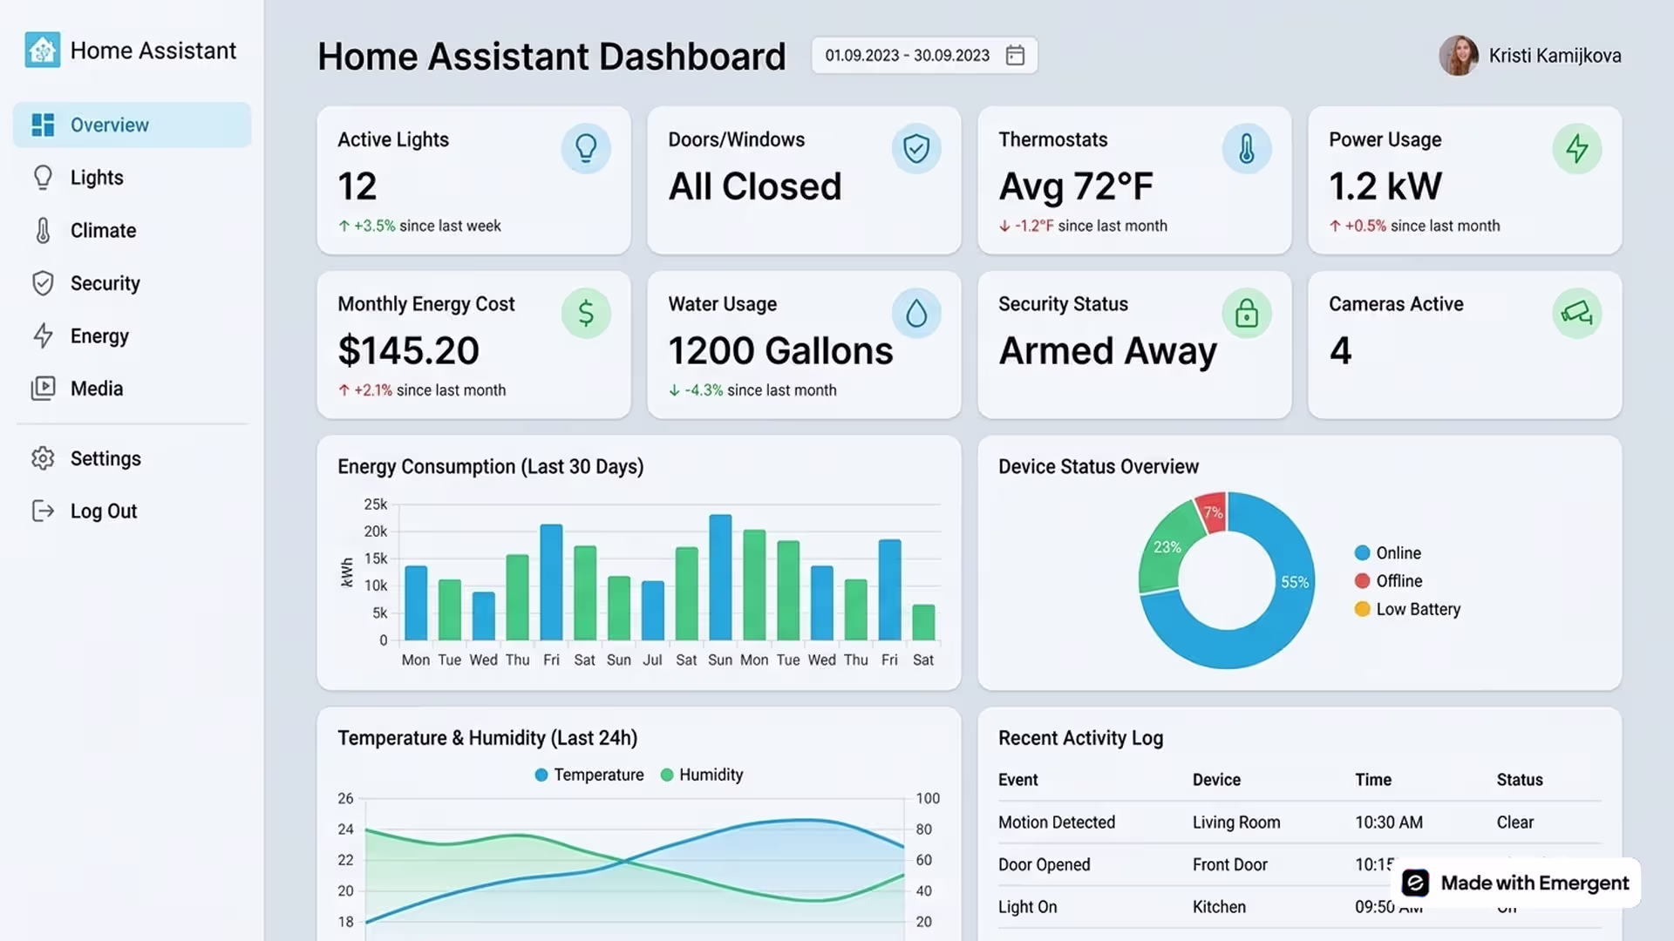This screenshot has height=941, width=1674.
Task: Click the Lights bulb icon in sidebar
Action: [x=43, y=178]
